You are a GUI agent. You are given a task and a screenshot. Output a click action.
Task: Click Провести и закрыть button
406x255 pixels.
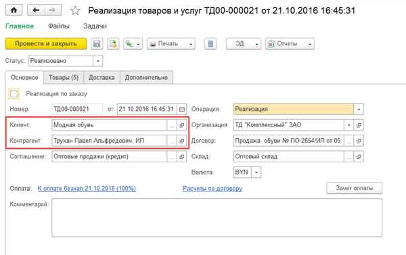(x=46, y=44)
